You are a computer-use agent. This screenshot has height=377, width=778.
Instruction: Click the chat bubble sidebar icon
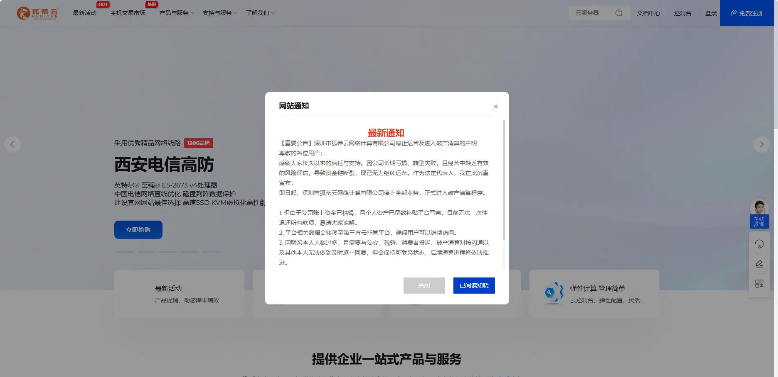(x=759, y=244)
